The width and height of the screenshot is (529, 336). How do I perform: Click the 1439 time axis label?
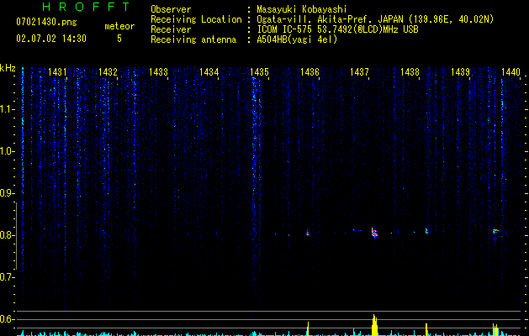click(x=460, y=72)
